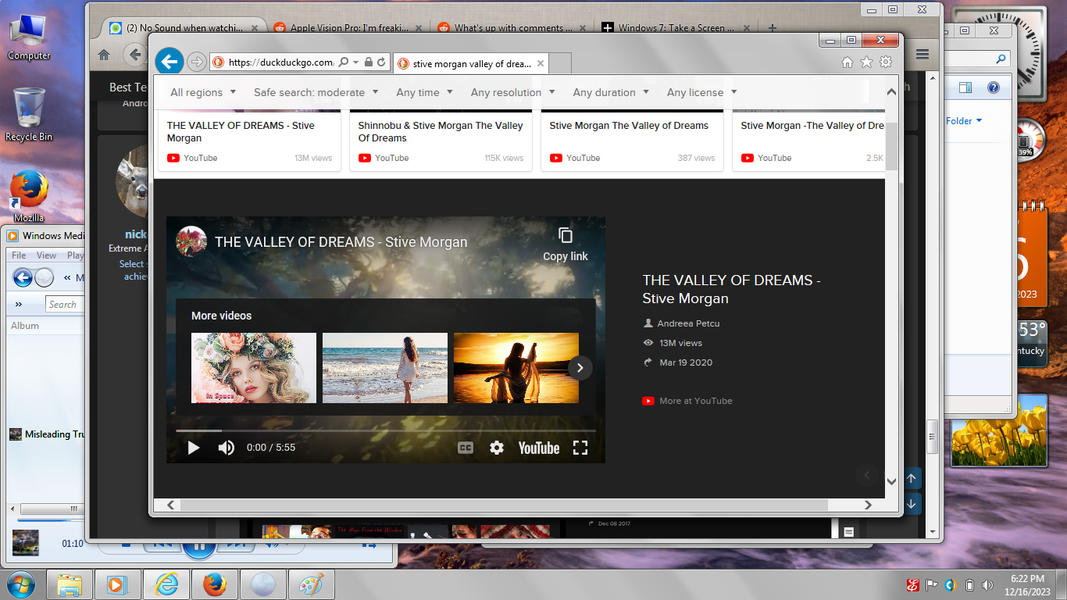Click the Explorer search magnifier icon
1067x600 pixels.
1001,59
